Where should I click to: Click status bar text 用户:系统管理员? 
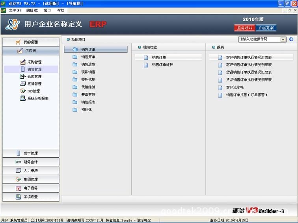coord(15,220)
